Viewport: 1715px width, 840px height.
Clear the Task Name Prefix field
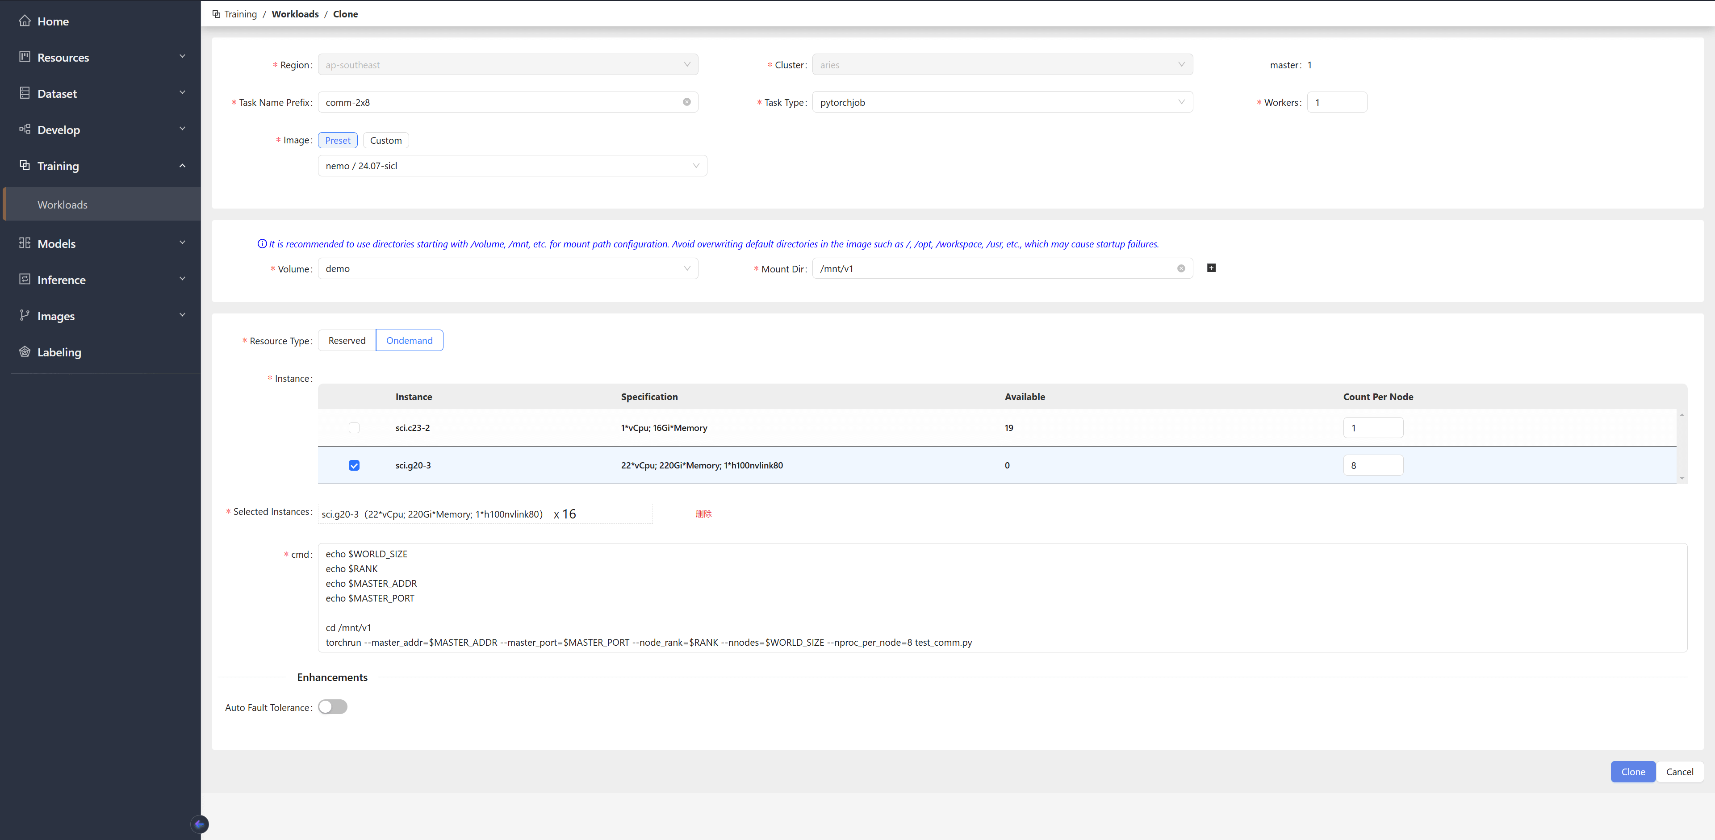pyautogui.click(x=686, y=102)
